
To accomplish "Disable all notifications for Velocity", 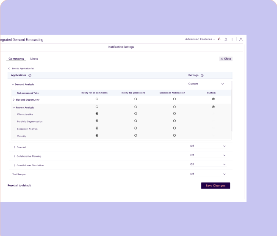I will 175,135.
